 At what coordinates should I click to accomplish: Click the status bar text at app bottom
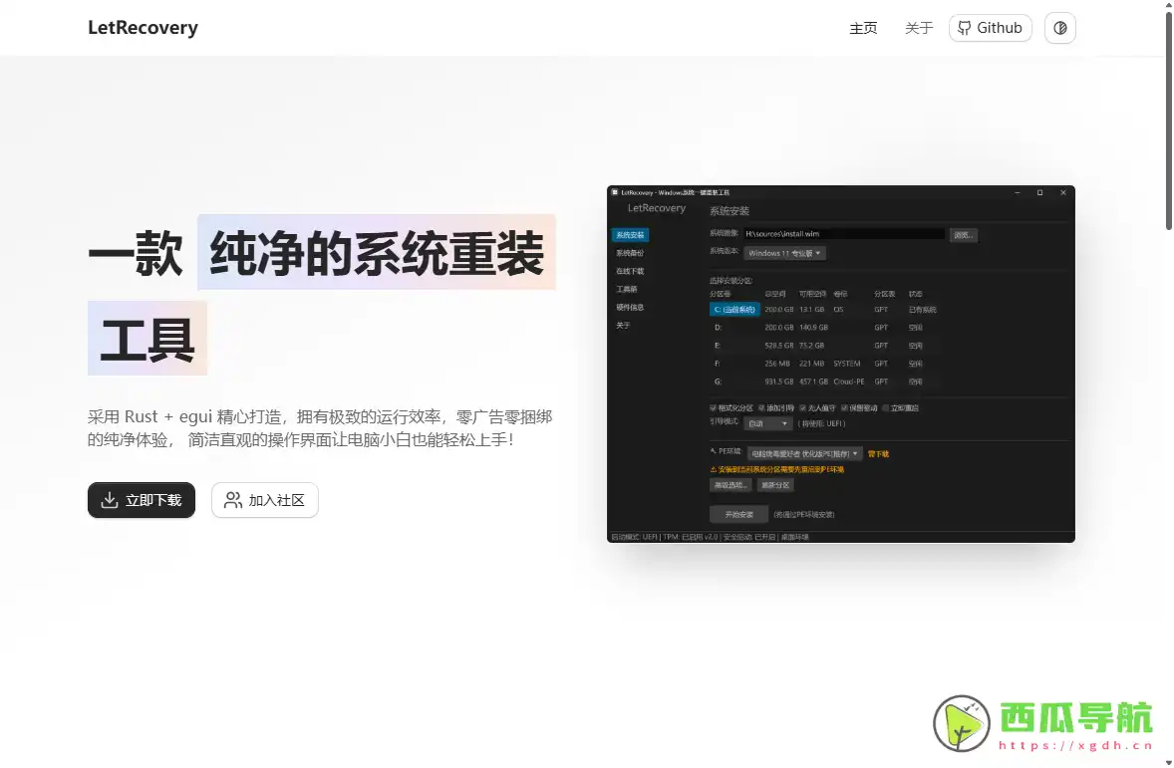point(710,537)
